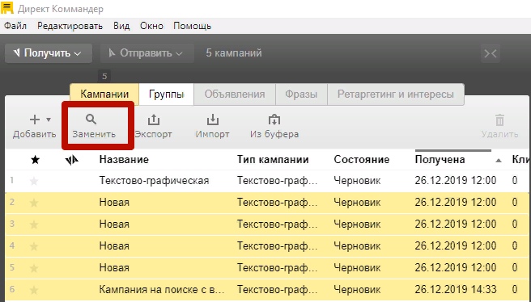531x302 pixels.
Task: Collapse panel with the arrows icon
Action: 490,53
